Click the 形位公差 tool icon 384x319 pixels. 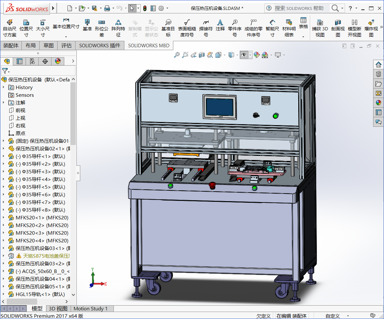point(102,22)
